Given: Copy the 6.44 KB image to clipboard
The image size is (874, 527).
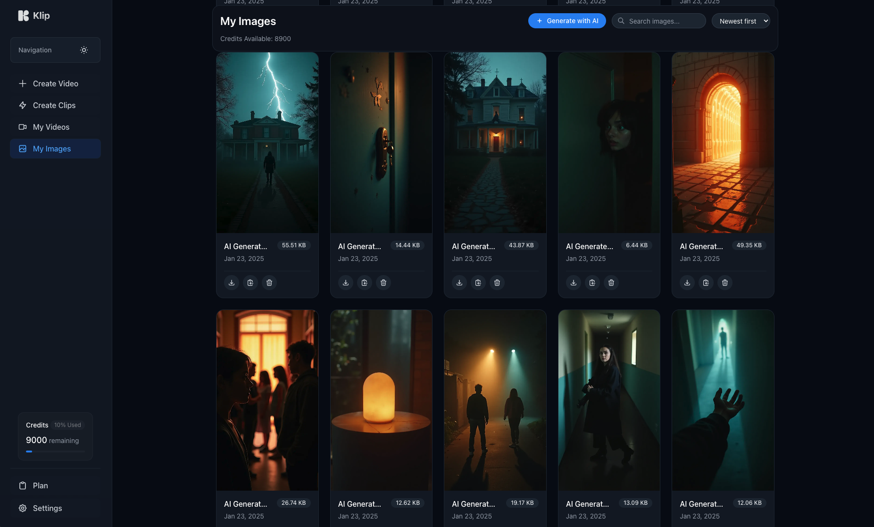Looking at the screenshot, I should (x=592, y=283).
